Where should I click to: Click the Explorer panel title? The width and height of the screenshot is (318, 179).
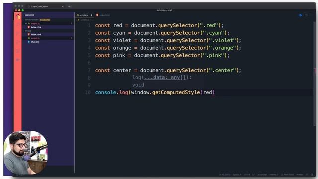pyautogui.click(x=30, y=15)
